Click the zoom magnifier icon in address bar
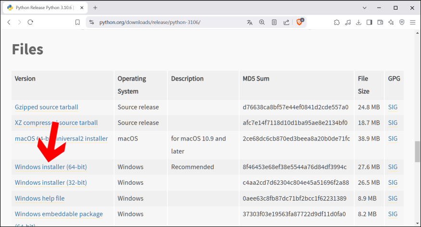Viewport: 421px width, 227px height. (x=262, y=22)
